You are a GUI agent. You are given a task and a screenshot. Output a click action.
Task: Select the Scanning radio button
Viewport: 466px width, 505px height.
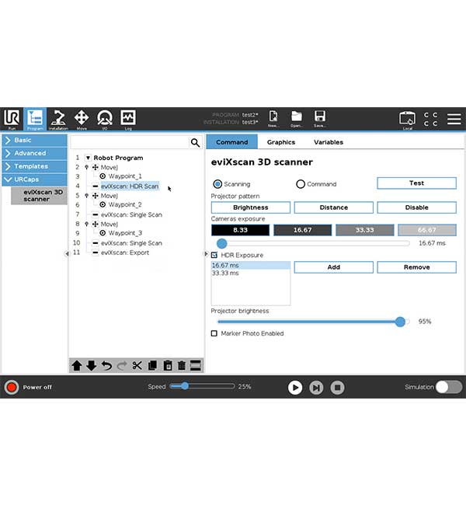pos(217,184)
